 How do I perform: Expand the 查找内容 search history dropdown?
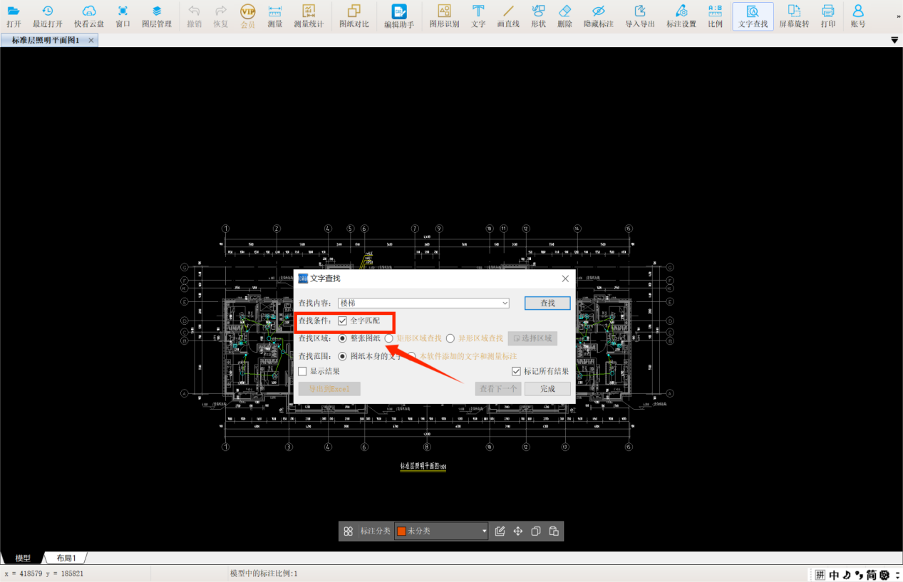click(505, 303)
